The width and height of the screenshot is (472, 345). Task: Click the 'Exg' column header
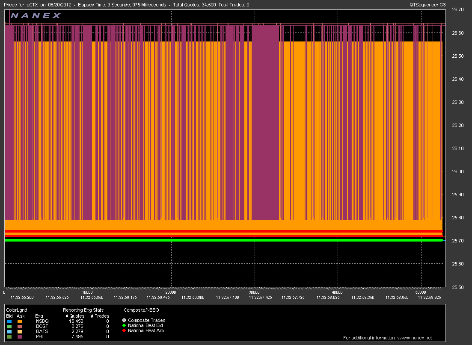tap(39, 316)
